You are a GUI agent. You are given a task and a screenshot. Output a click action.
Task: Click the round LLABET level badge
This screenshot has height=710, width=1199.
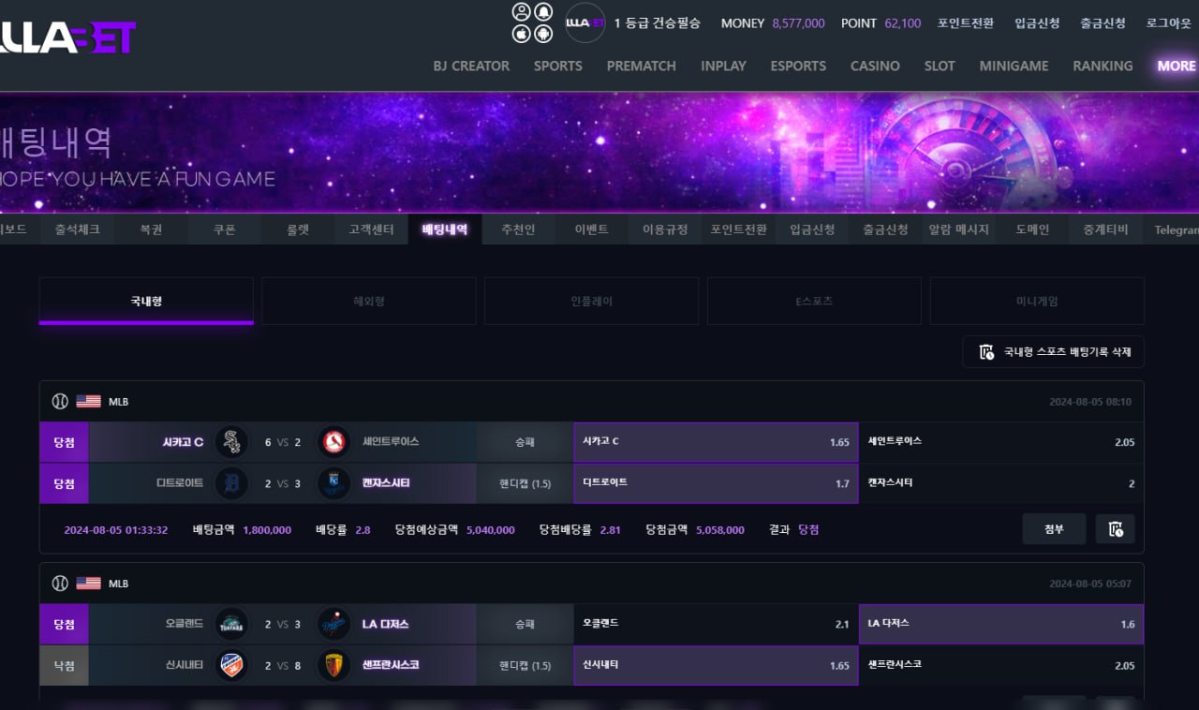tap(585, 23)
